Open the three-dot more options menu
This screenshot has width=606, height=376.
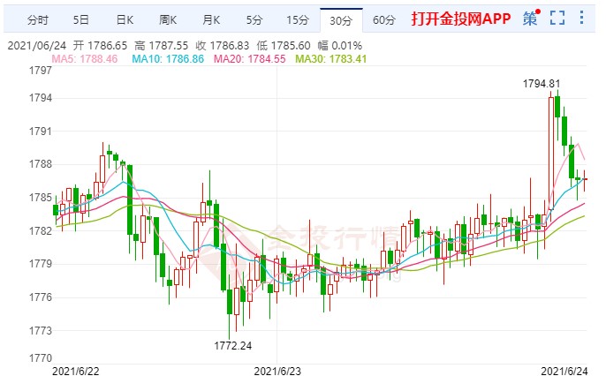pos(581,18)
